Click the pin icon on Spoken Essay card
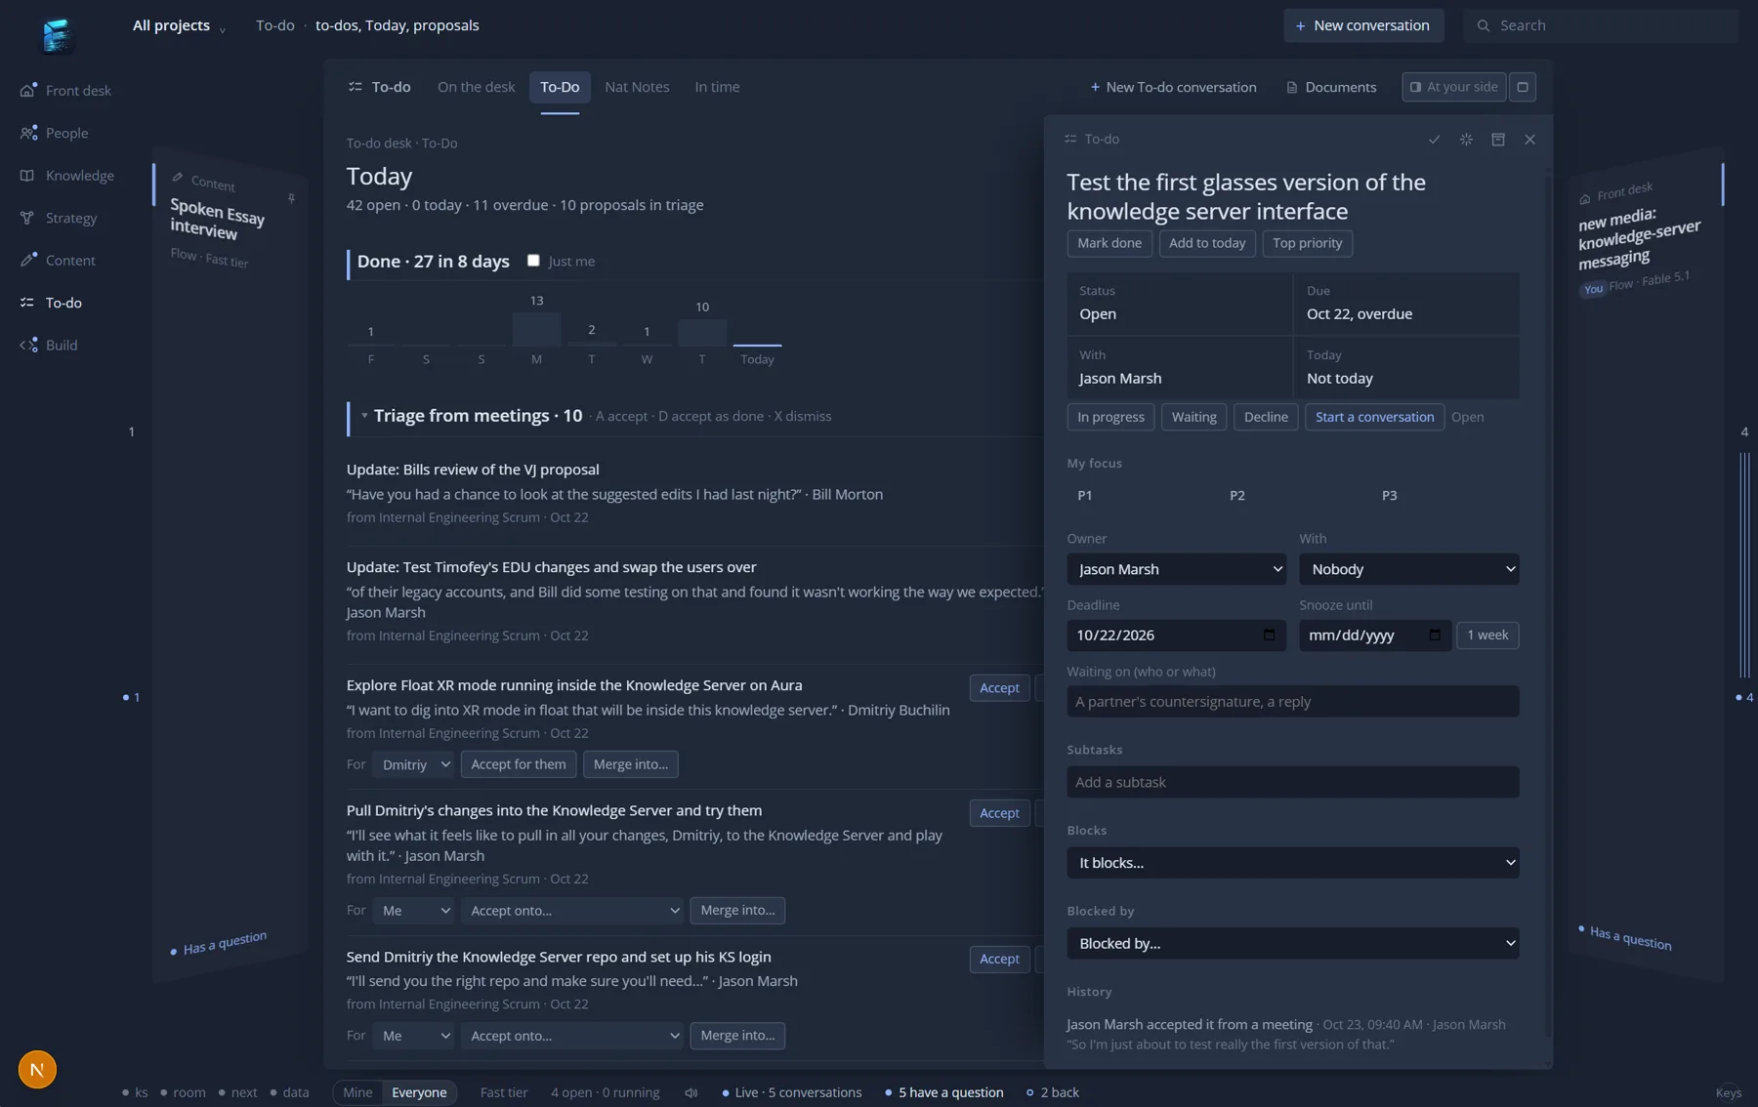Image resolution: width=1758 pixels, height=1107 pixels. (x=291, y=199)
